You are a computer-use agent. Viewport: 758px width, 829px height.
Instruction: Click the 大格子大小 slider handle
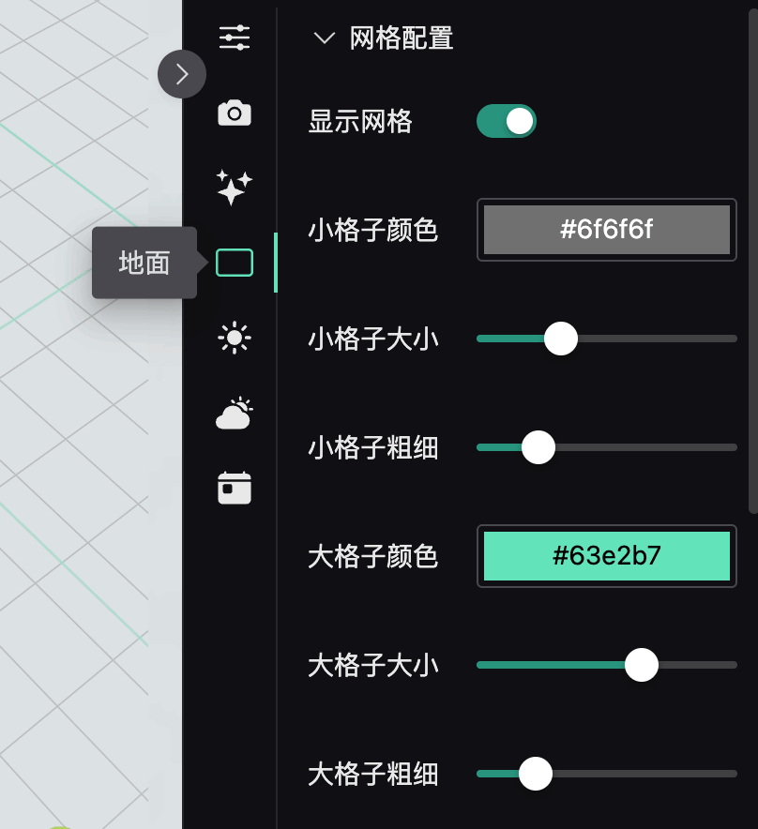tap(642, 665)
